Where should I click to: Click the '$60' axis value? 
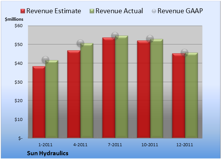pyautogui.click(x=18, y=26)
